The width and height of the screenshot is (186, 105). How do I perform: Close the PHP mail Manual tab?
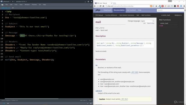point(111,3)
